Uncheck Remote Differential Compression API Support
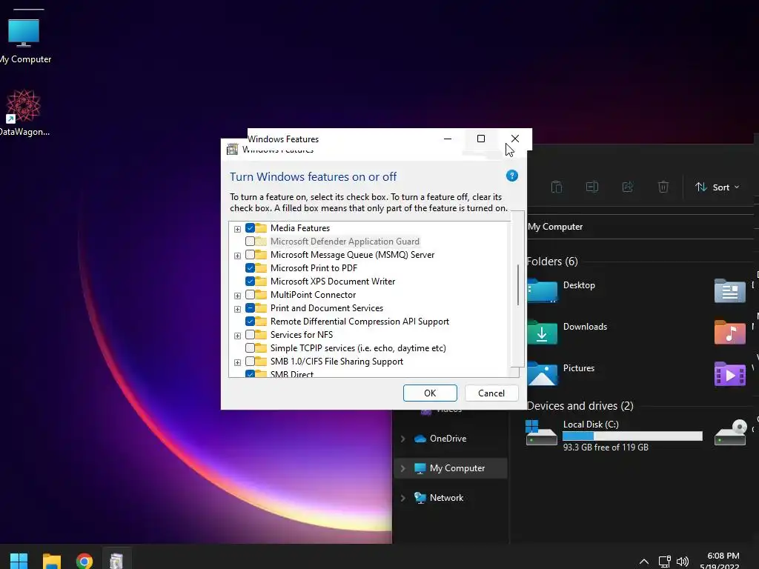 (x=250, y=322)
